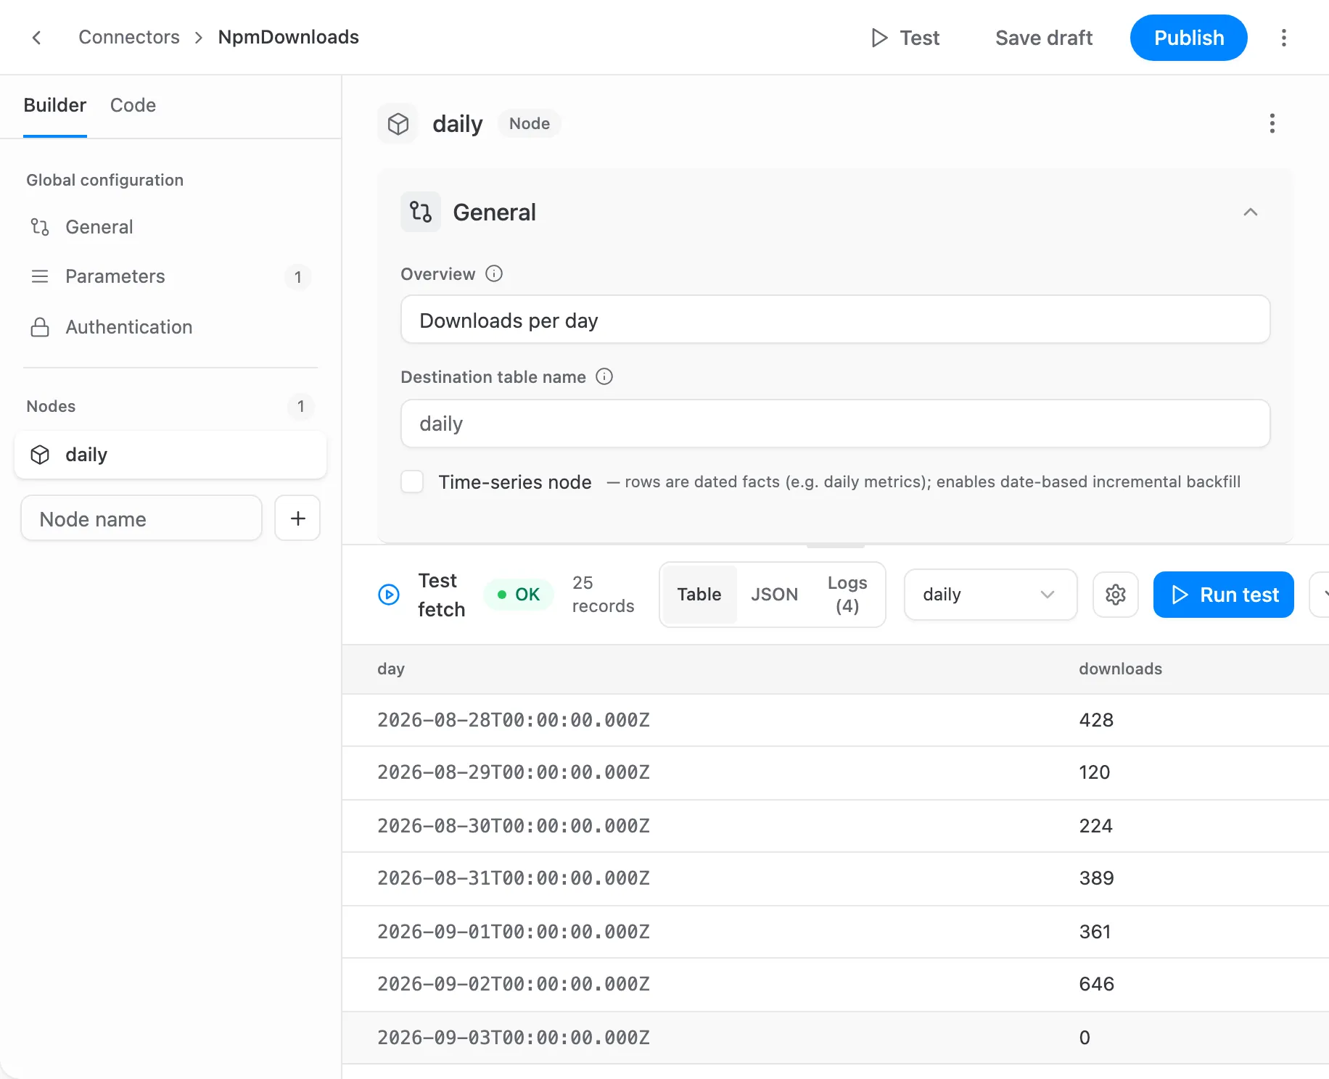Click the Node type badge
Image resolution: width=1329 pixels, height=1079 pixels.
[529, 124]
